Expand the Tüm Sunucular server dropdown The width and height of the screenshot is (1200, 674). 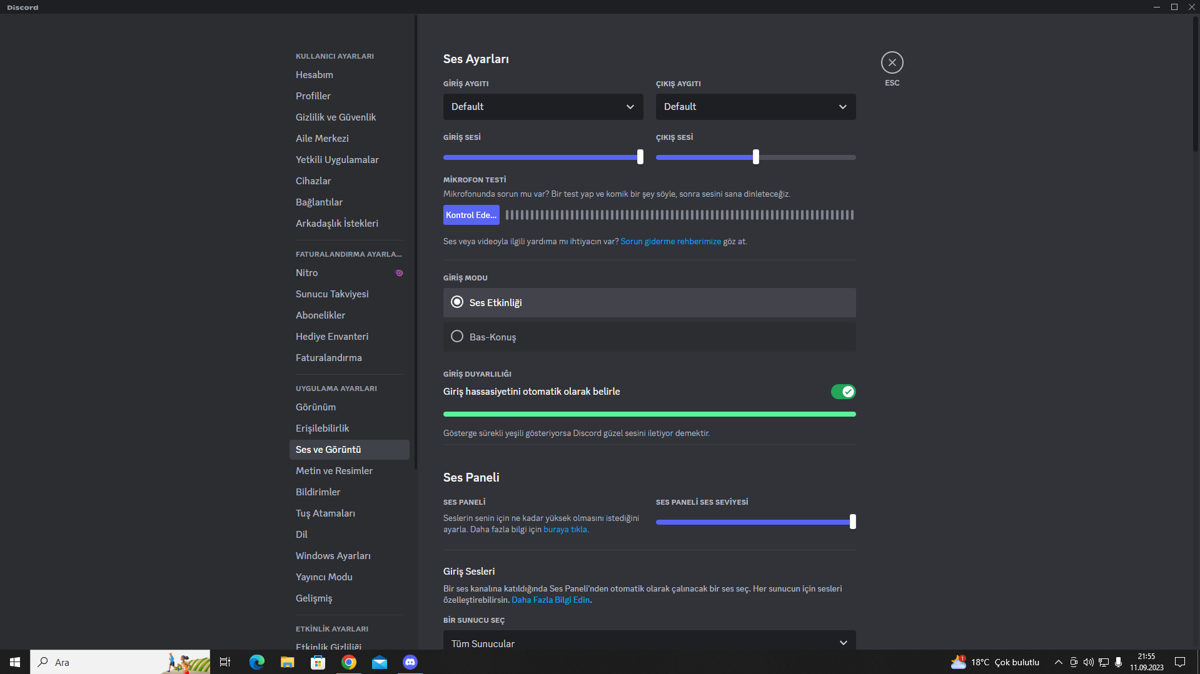pos(649,641)
